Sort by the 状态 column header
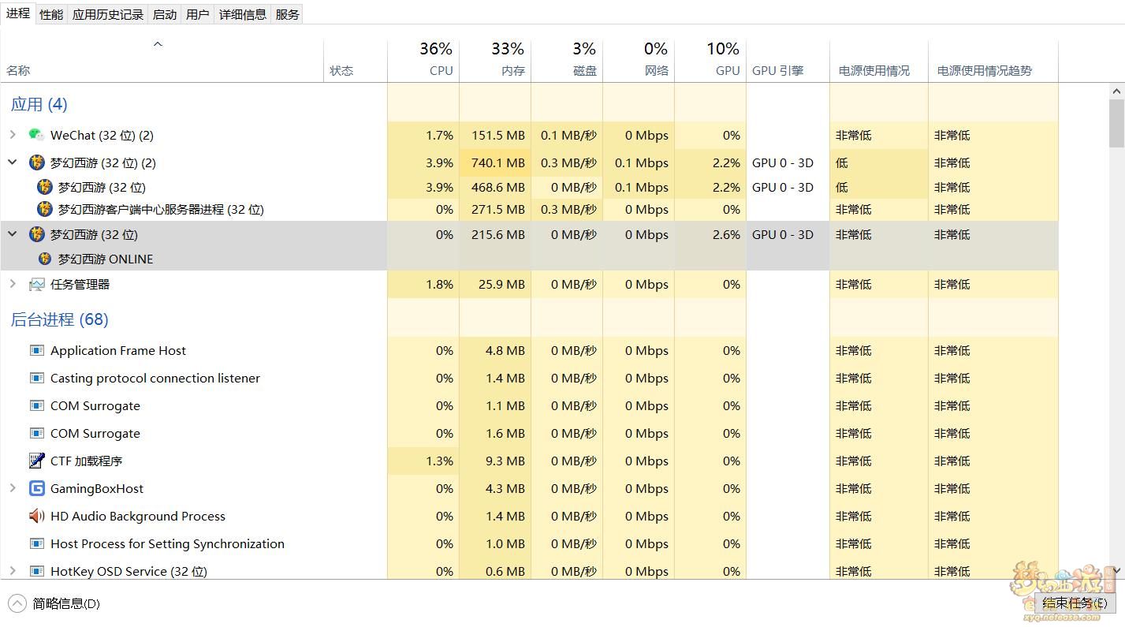Image resolution: width=1125 pixels, height=627 pixels. pyautogui.click(x=356, y=61)
